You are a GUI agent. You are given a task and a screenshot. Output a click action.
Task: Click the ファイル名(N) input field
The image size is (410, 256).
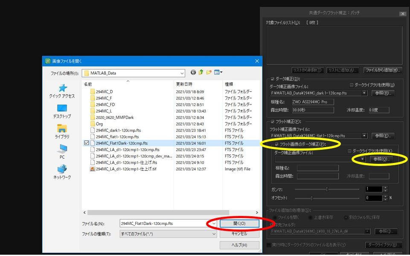pyautogui.click(x=165, y=224)
